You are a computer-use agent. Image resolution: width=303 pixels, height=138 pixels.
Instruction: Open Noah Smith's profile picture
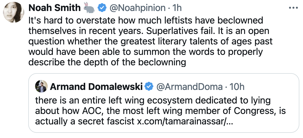tap(13, 12)
